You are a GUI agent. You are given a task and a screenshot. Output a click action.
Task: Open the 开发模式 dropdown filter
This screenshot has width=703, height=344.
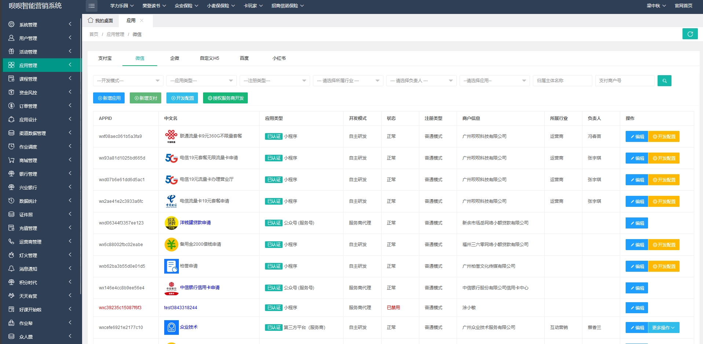point(128,81)
